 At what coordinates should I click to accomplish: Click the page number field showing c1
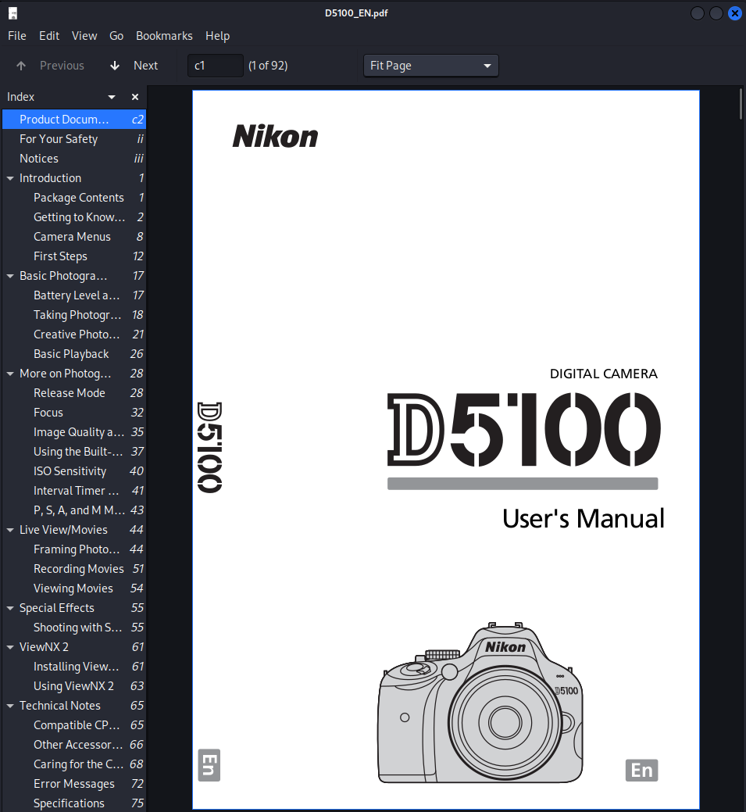(x=216, y=66)
